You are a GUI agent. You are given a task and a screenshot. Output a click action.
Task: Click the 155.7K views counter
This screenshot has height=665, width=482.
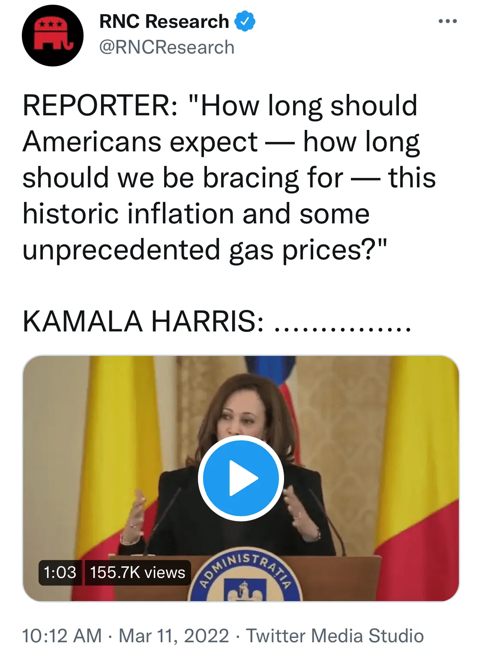click(138, 572)
